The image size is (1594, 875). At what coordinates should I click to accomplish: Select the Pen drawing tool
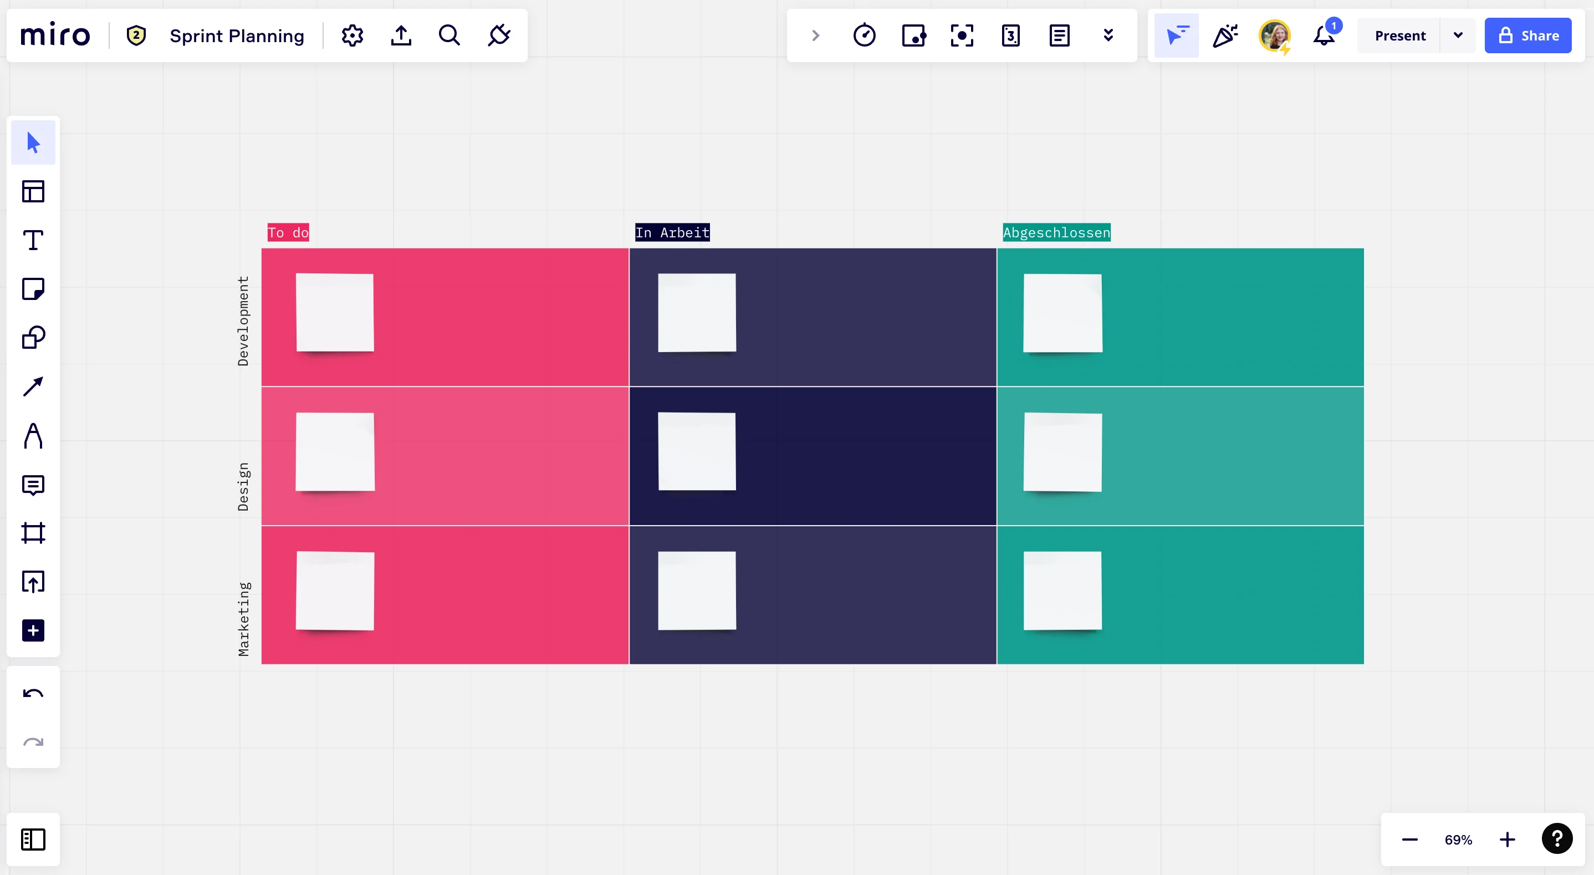[33, 436]
